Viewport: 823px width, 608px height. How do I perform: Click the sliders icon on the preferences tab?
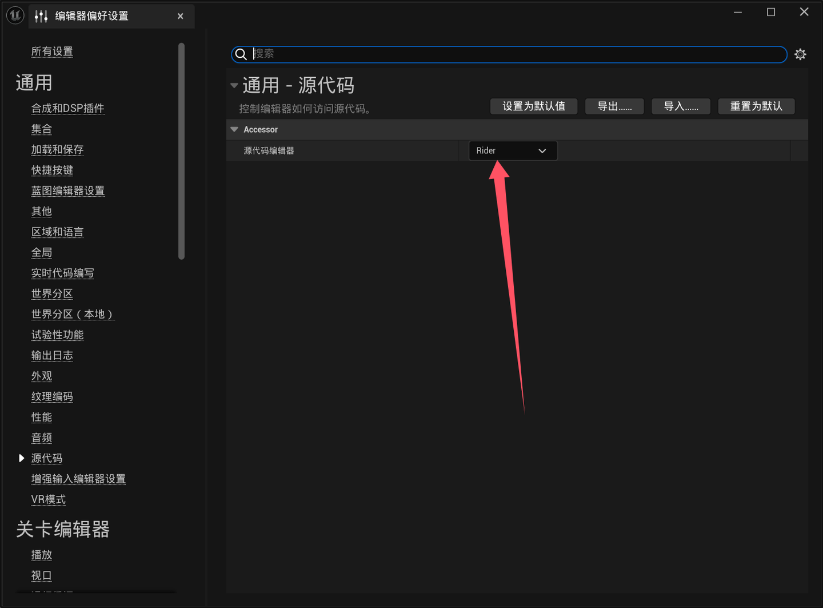(x=41, y=16)
